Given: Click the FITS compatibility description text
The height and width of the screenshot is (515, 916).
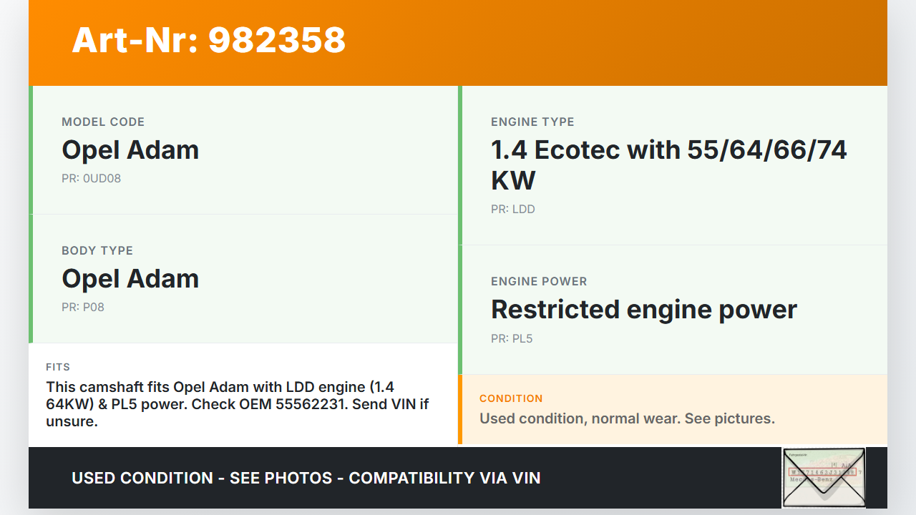Looking at the screenshot, I should [x=237, y=404].
